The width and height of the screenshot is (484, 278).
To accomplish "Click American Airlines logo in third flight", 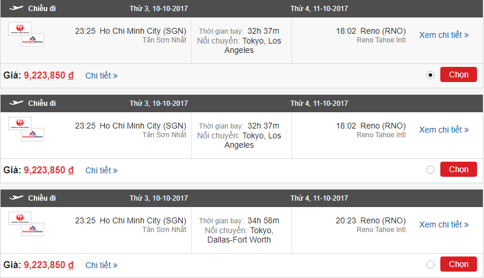I will tap(33, 229).
